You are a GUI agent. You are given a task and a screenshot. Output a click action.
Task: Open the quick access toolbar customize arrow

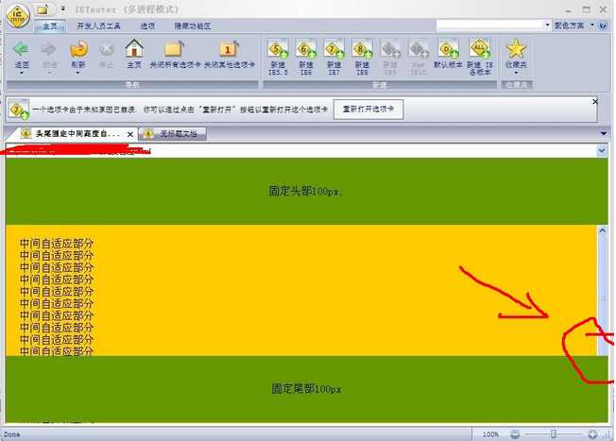point(63,8)
